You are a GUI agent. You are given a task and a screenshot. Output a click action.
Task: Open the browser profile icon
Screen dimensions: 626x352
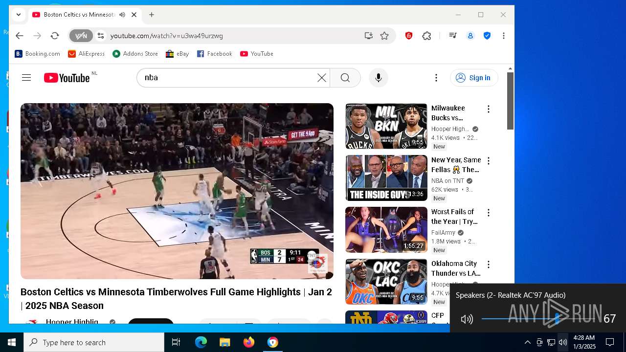click(470, 36)
